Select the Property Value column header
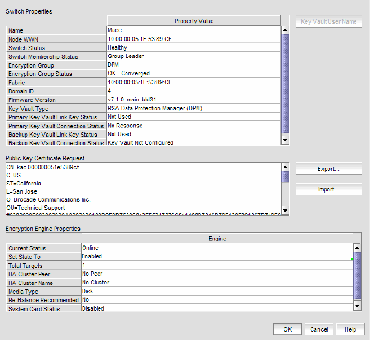Screen dimensions: 370x340 click(x=194, y=21)
